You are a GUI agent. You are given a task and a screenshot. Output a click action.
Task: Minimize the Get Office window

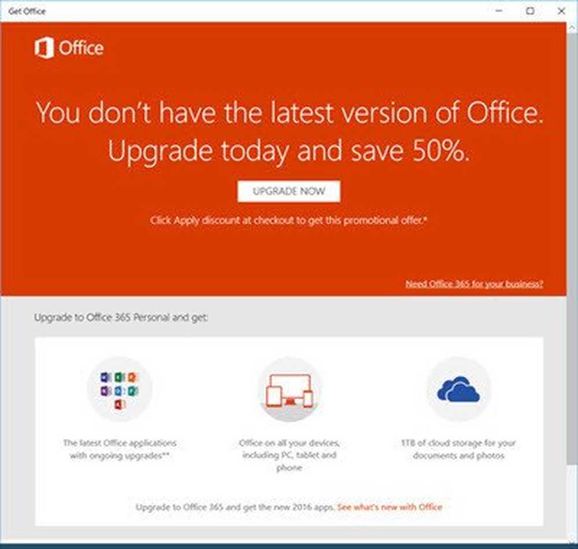pyautogui.click(x=497, y=11)
